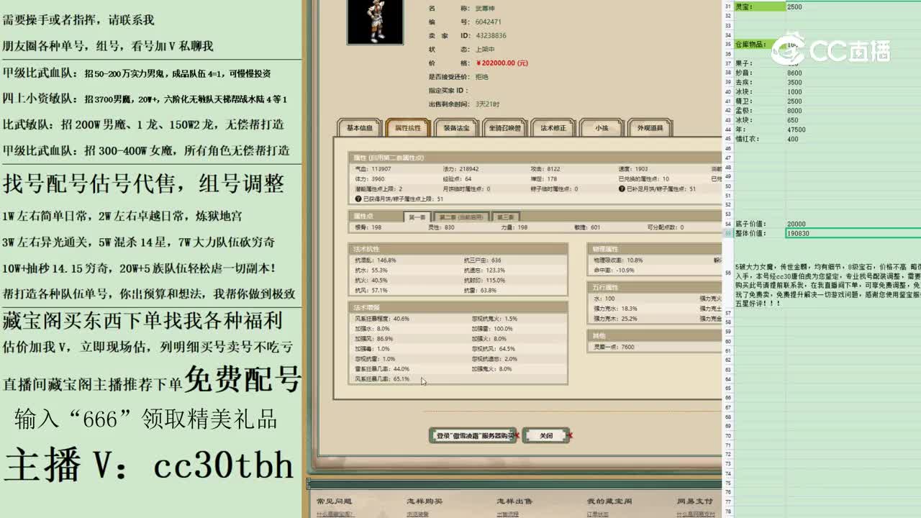Image resolution: width=921 pixels, height=518 pixels.
Task: Select the 去疾 value cell 3500
Action: 853,82
